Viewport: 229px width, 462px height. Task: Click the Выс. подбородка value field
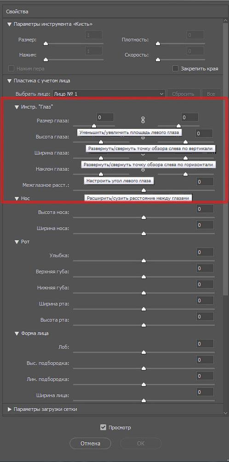pyautogui.click(x=205, y=360)
